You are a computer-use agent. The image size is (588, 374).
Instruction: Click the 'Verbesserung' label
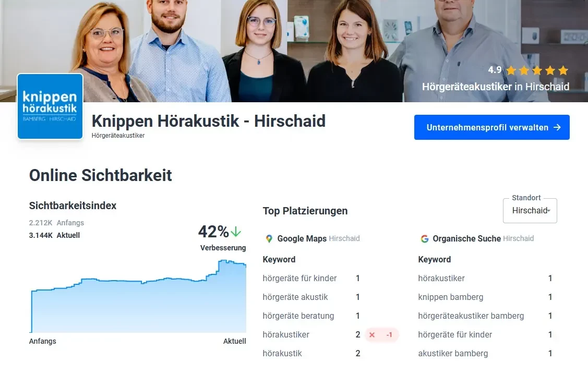point(223,248)
